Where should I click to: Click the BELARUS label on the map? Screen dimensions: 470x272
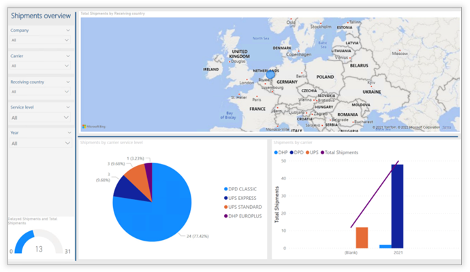[x=359, y=65]
